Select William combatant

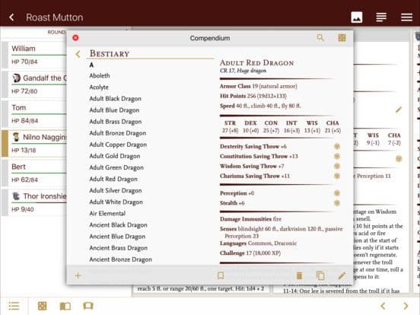tap(34, 55)
